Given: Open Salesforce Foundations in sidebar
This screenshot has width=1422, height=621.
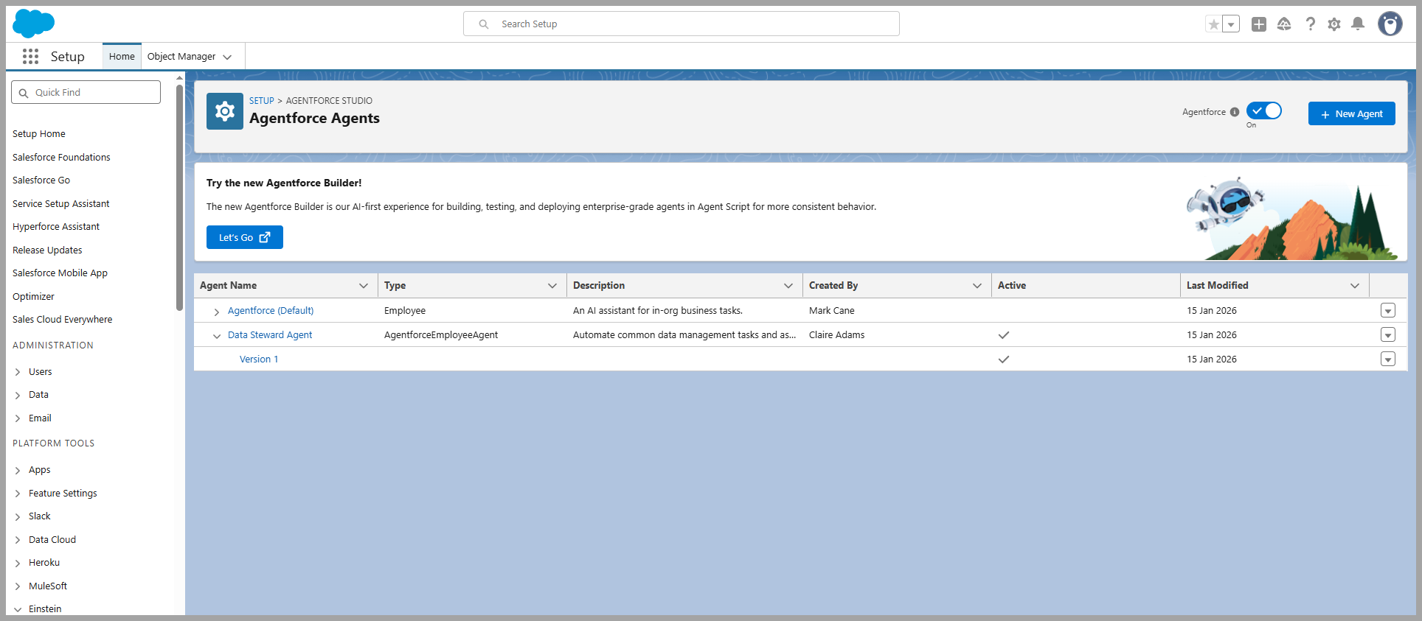Looking at the screenshot, I should (61, 158).
